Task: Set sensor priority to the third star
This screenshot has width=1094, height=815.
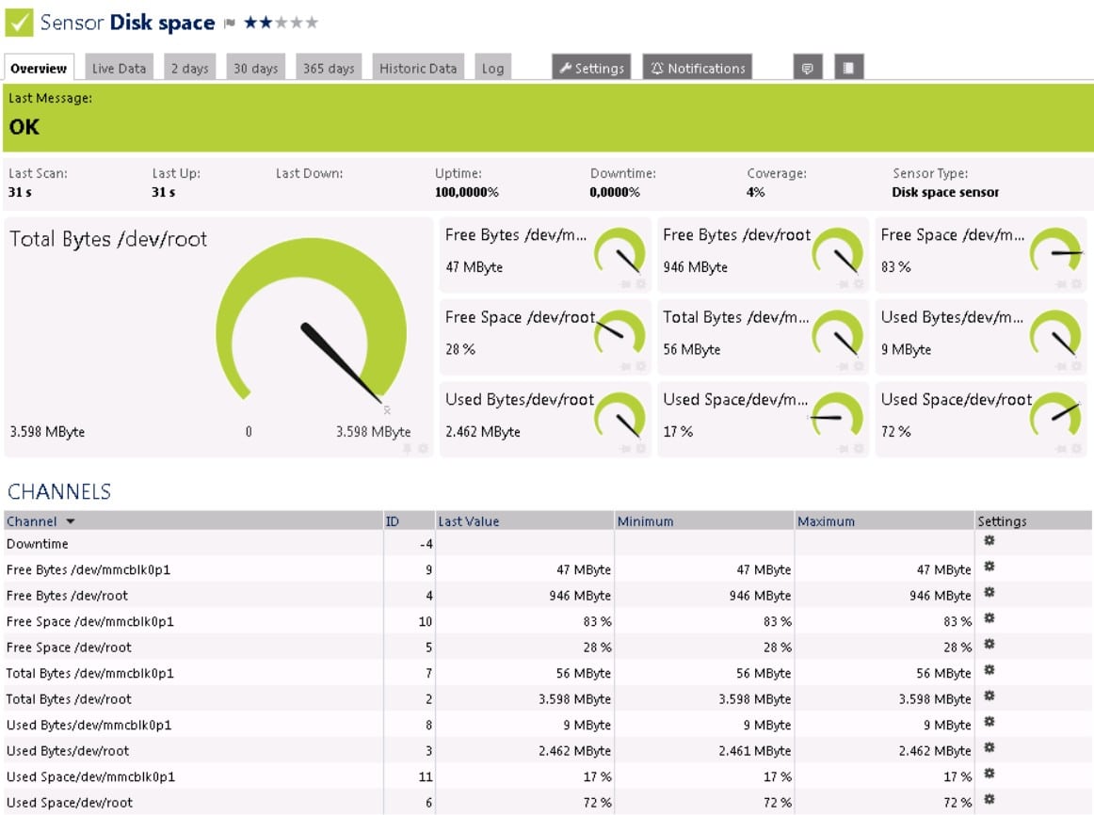Action: (282, 23)
